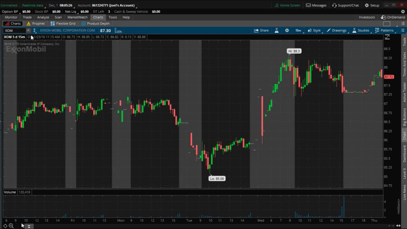Click the chart grid layout rectangle icon
Screen dimensions: 407x229
pos(387,24)
